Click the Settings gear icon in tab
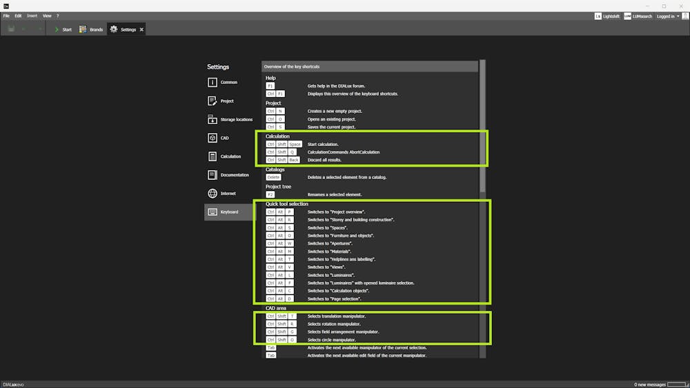The image size is (690, 388). click(x=114, y=30)
